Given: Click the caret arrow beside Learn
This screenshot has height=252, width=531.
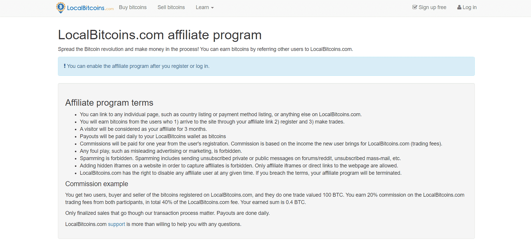Looking at the screenshot, I should pos(212,8).
